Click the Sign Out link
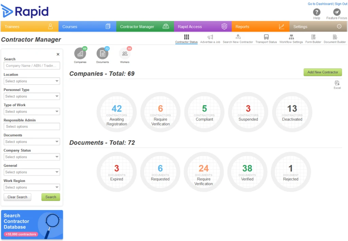The height and width of the screenshot is (241, 348). tap(341, 4)
